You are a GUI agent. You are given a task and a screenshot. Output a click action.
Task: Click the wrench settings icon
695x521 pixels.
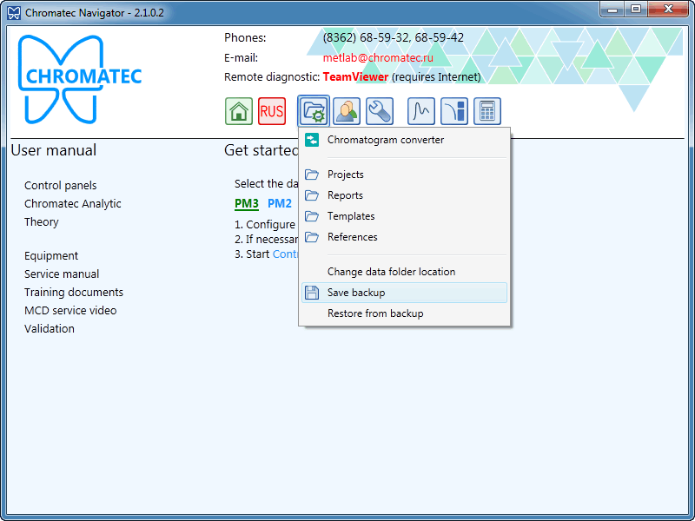[380, 111]
